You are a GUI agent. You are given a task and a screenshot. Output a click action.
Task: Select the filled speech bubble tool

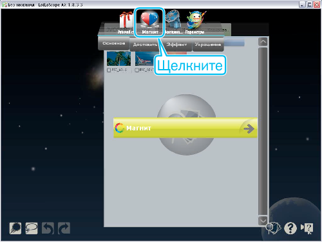click(15, 228)
